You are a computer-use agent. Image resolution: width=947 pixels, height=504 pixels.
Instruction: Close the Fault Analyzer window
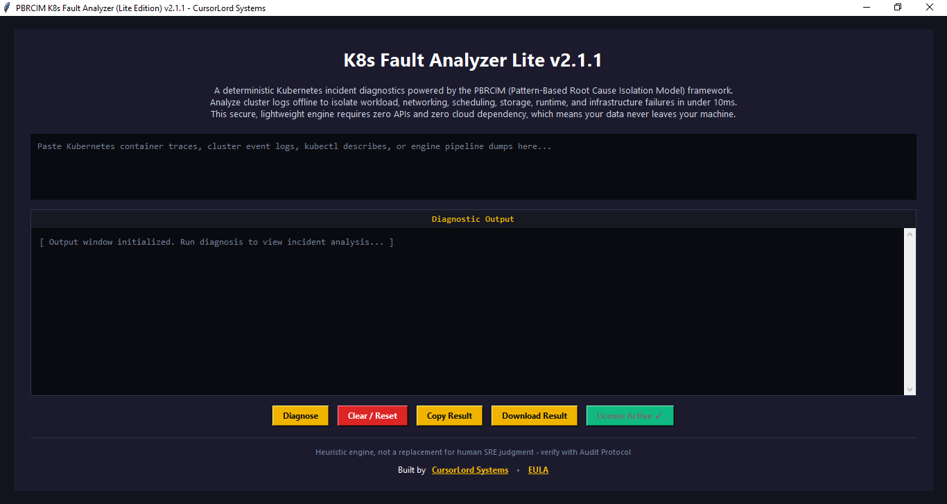coord(930,8)
